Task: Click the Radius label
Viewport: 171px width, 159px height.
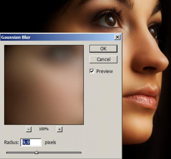Action: pos(11,143)
